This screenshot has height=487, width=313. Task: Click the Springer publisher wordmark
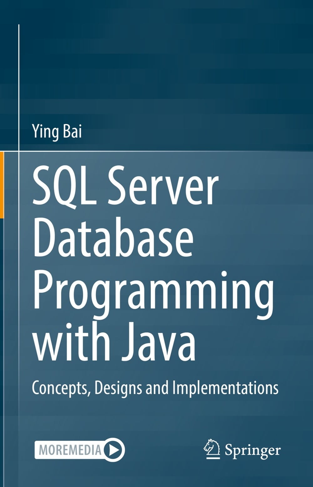253,450
